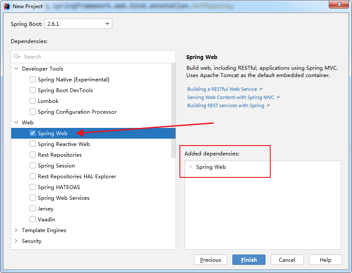Open Help for this dialog
The width and height of the screenshot is (352, 273).
pos(325,260)
